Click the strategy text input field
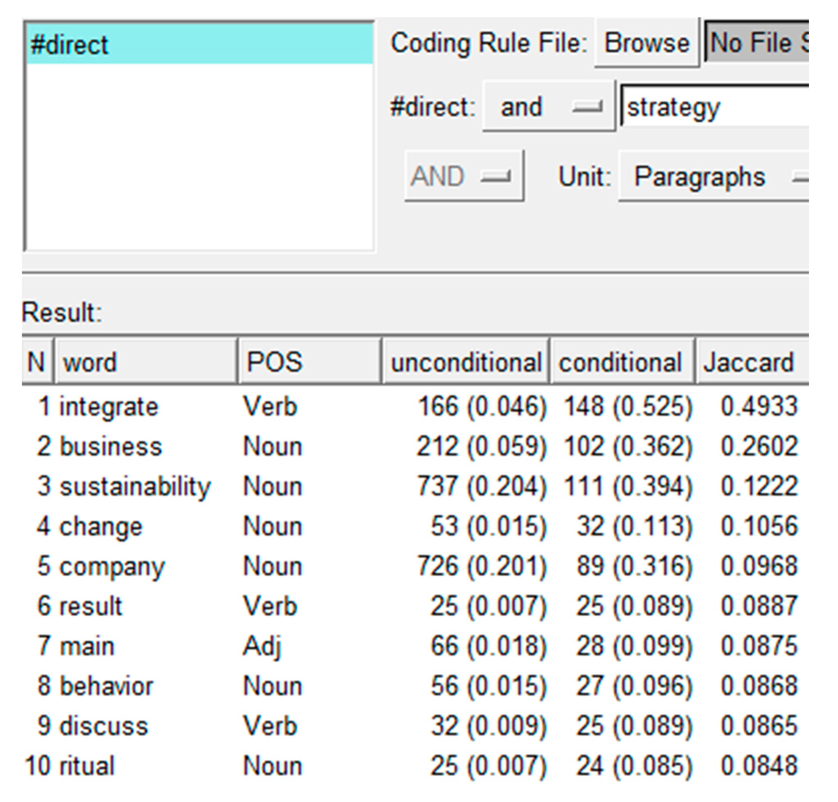This screenshot has width=838, height=802. tap(714, 107)
